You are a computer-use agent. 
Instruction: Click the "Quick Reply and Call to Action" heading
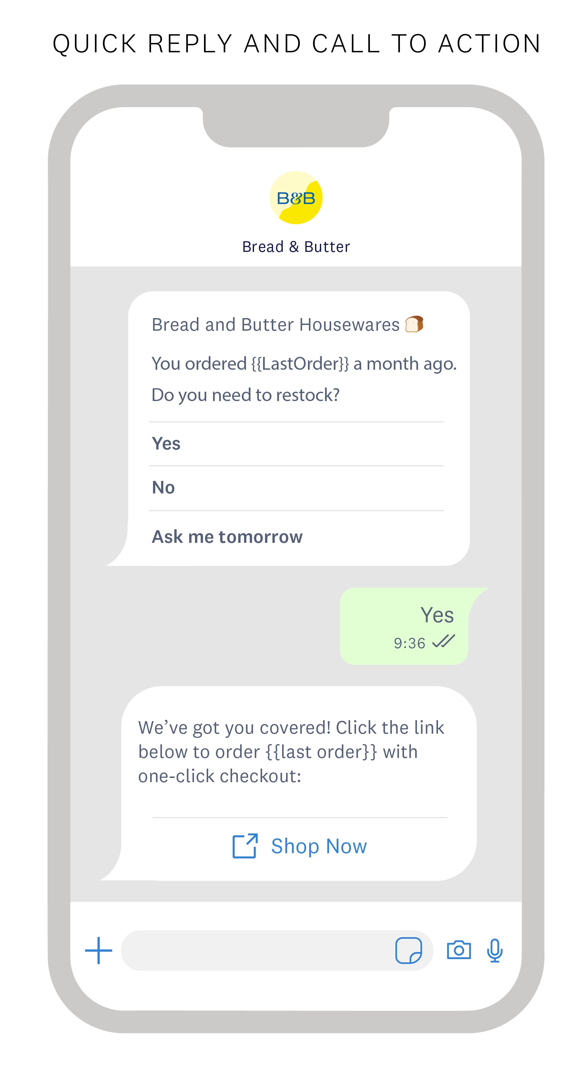[297, 44]
